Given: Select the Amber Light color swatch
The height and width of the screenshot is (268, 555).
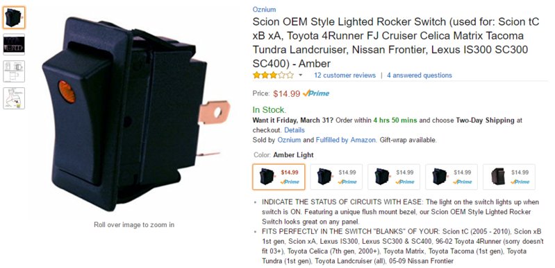Looking at the screenshot, I should click(x=279, y=177).
